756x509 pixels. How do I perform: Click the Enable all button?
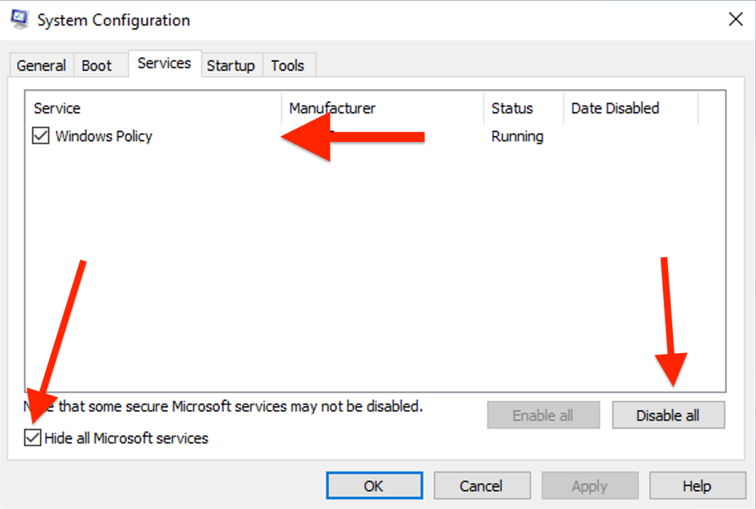tap(543, 414)
